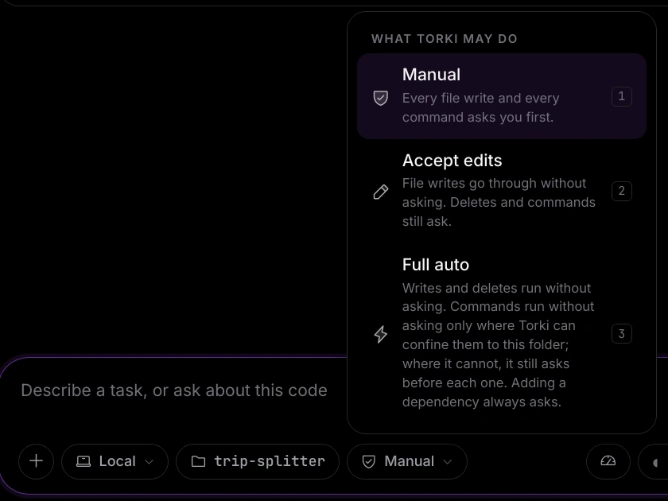Image resolution: width=668 pixels, height=501 pixels.
Task: Click the shield check icon beside Manual option
Action: click(380, 98)
